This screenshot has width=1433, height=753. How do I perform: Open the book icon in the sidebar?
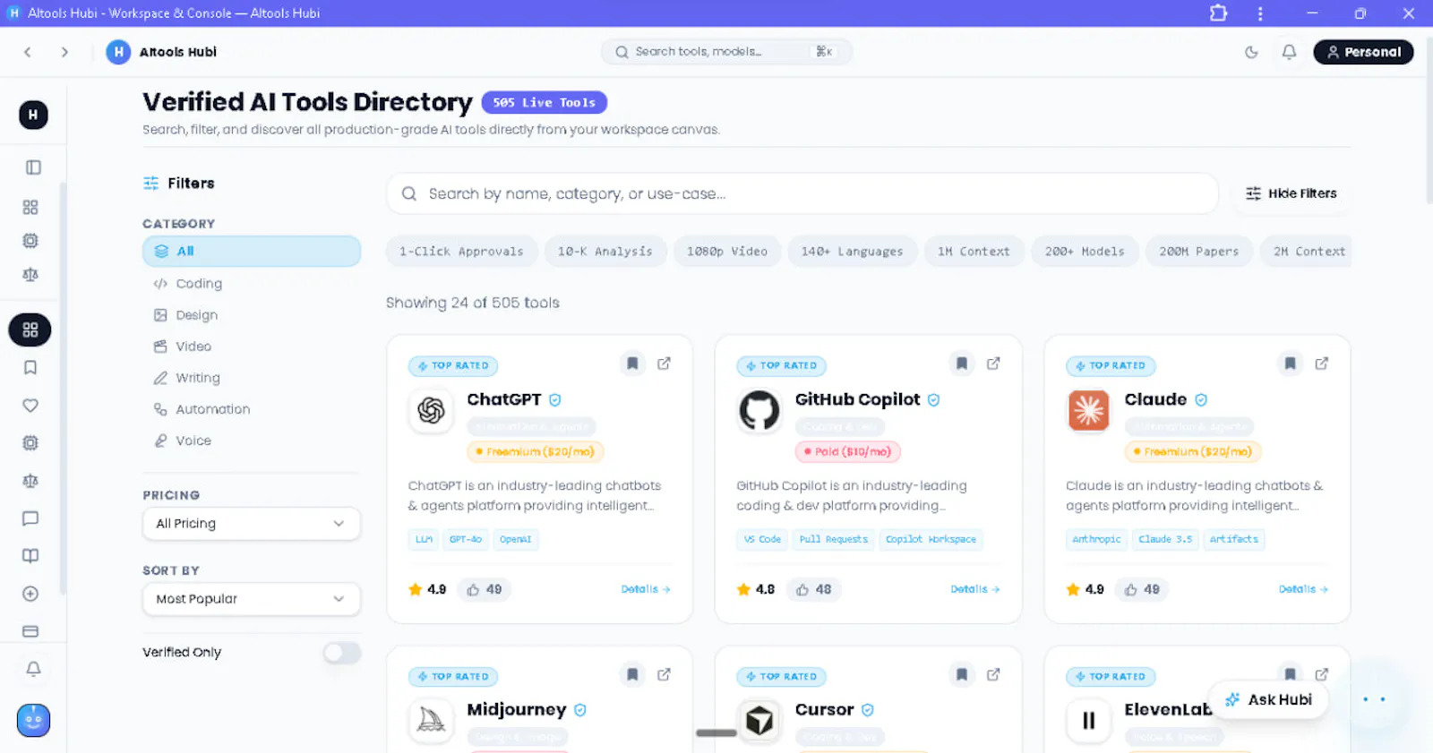click(30, 556)
